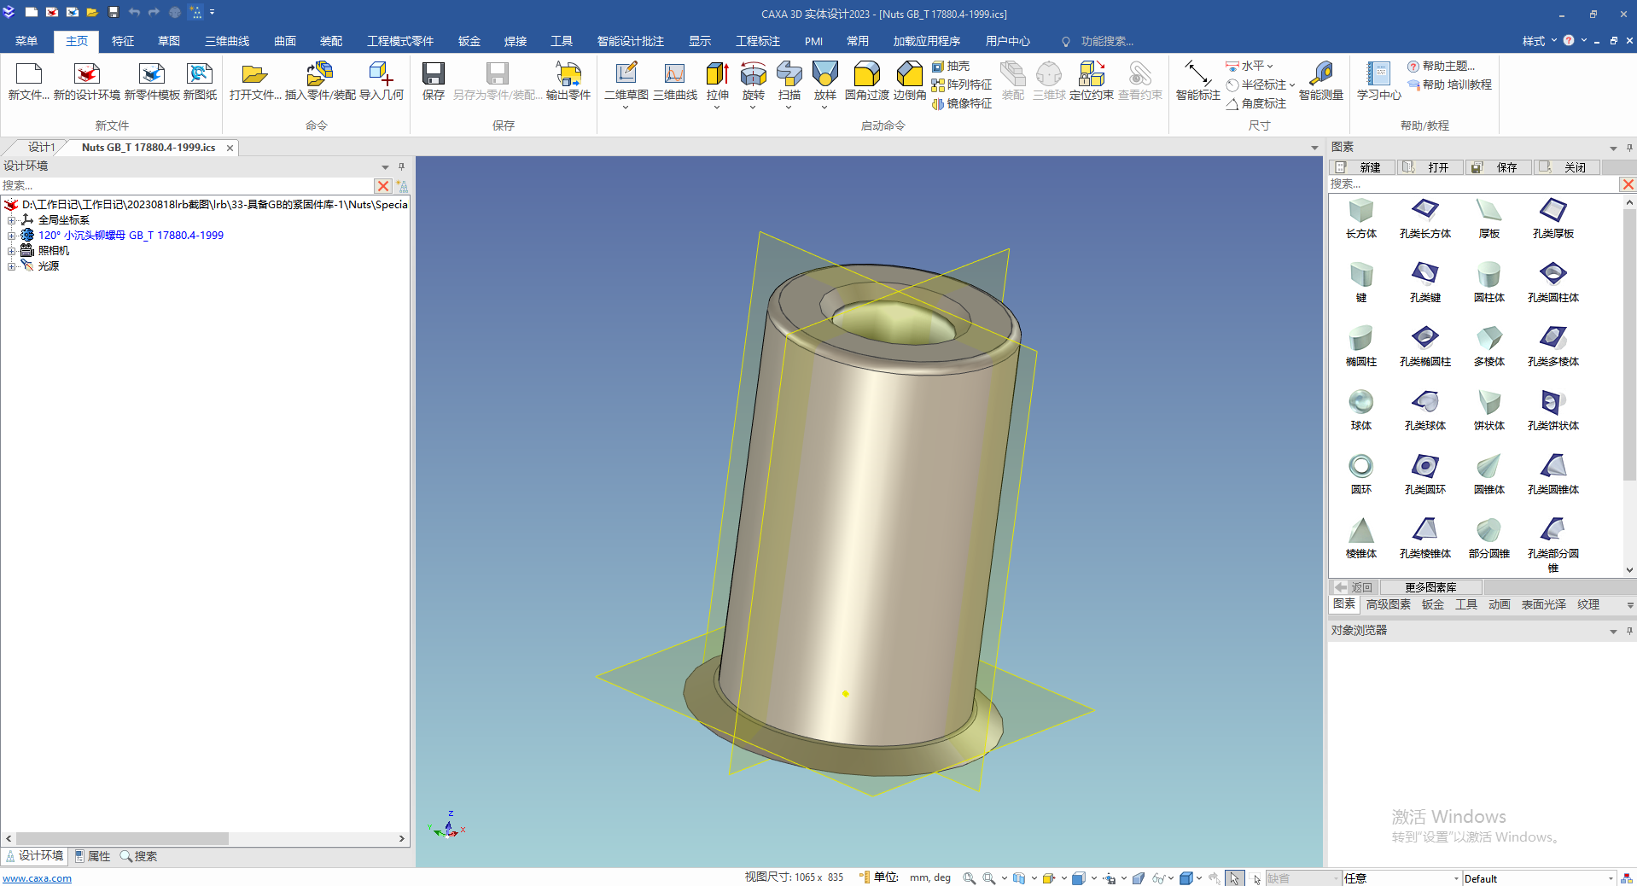This screenshot has width=1637, height=886.
Task: Click the 新文件 (New File) icon
Action: [x=28, y=74]
